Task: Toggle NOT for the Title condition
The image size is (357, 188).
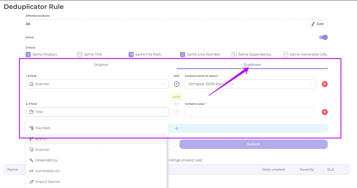Action: tap(177, 112)
